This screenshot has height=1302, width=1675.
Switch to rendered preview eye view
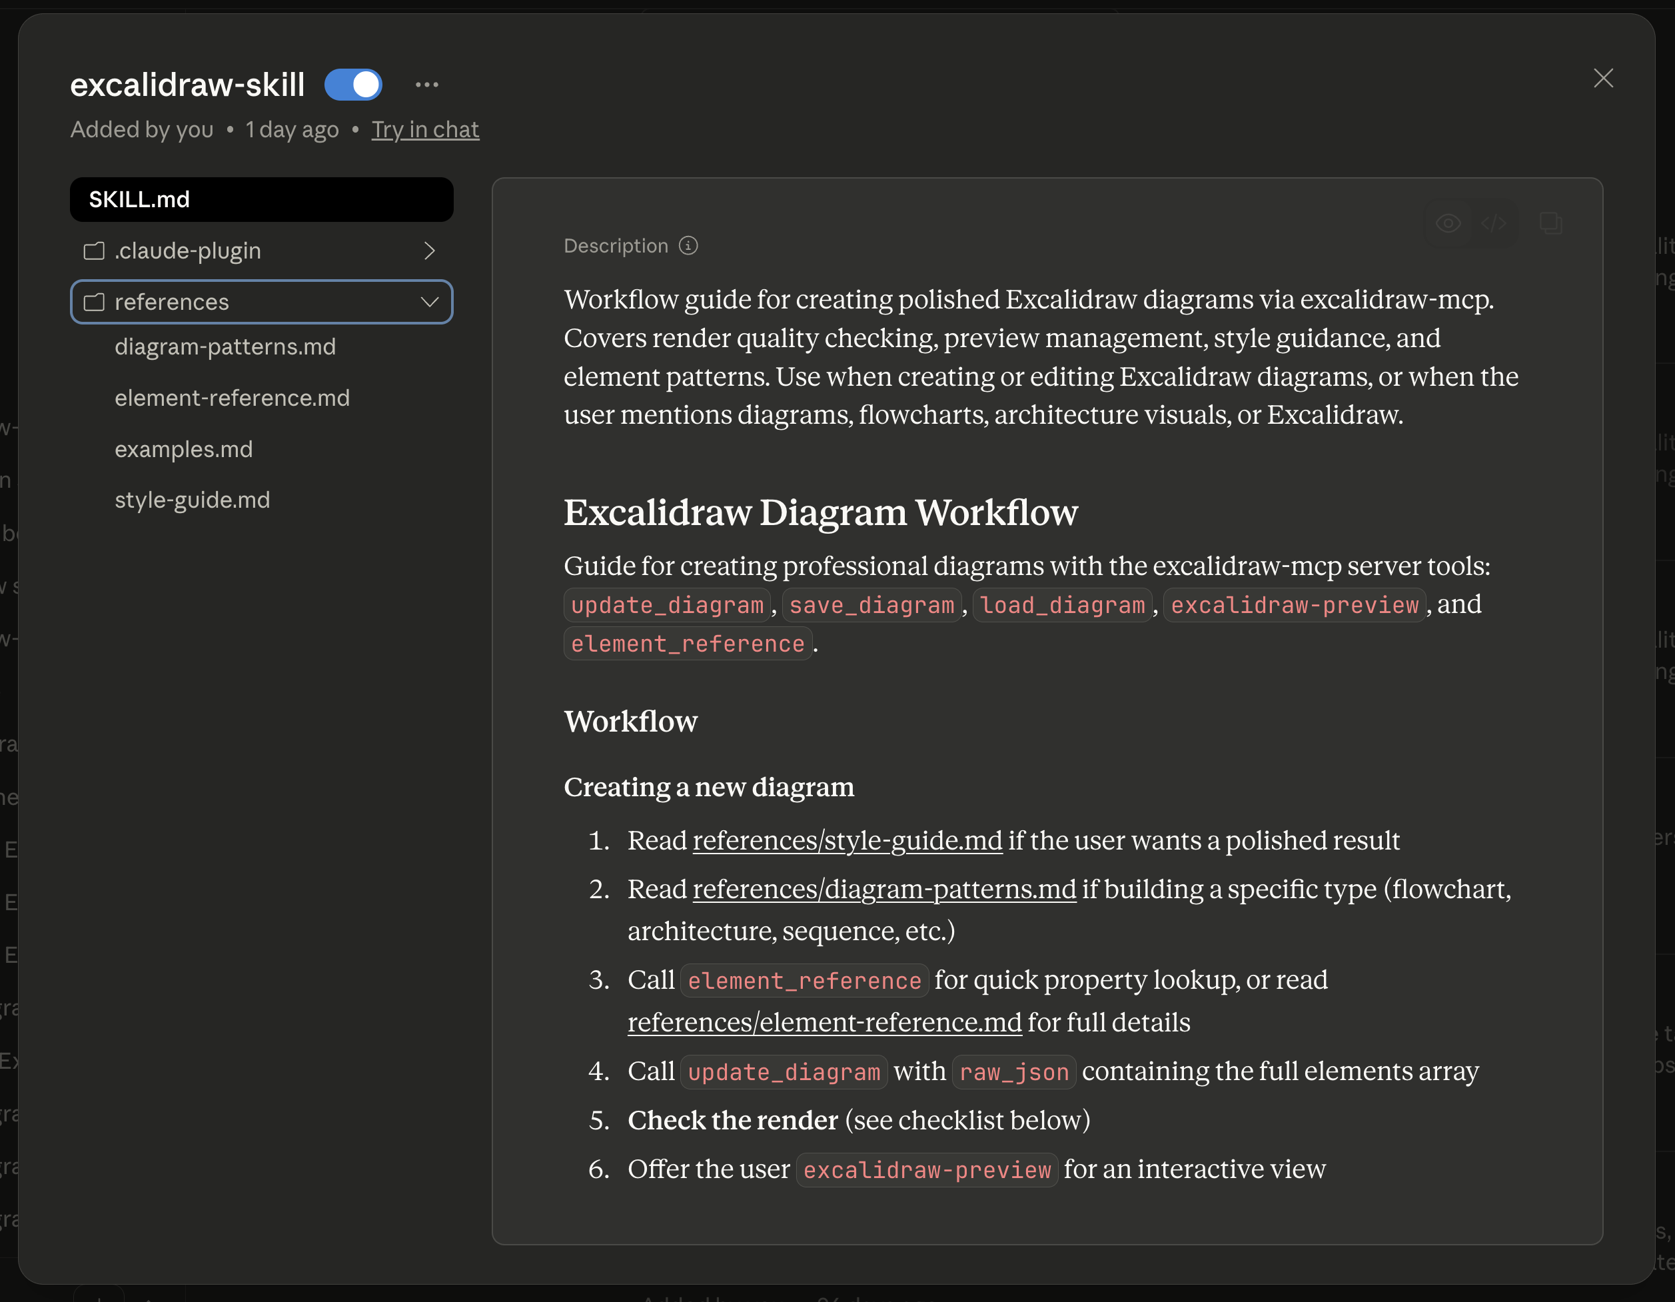pyautogui.click(x=1447, y=223)
